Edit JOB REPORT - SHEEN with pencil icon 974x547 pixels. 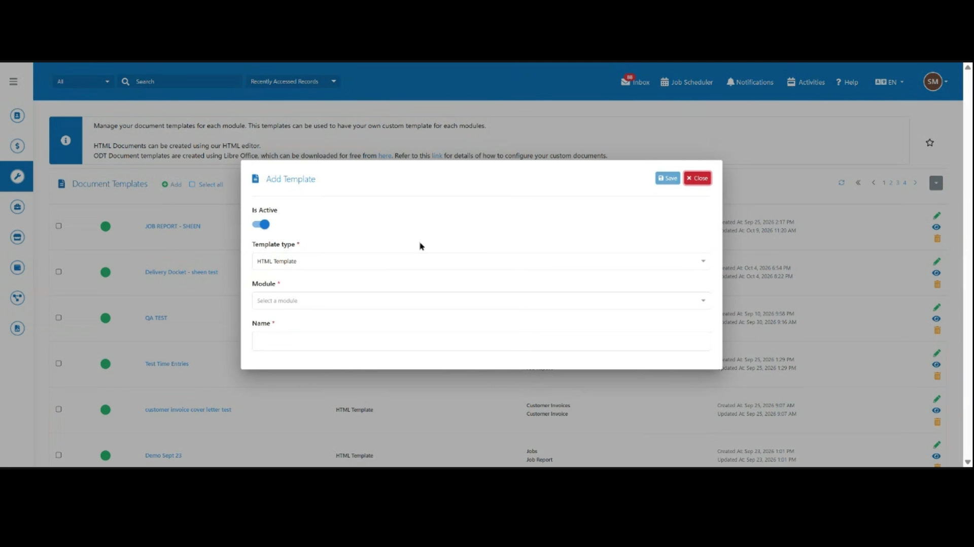(x=937, y=216)
